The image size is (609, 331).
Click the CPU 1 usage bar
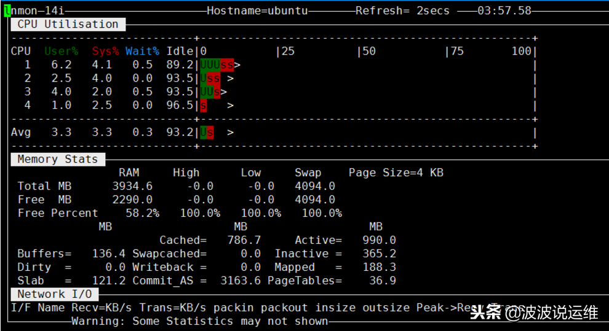click(217, 64)
